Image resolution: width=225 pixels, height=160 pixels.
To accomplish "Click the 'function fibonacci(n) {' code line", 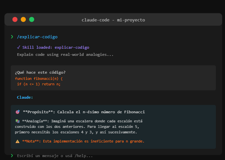I will click(39, 79).
